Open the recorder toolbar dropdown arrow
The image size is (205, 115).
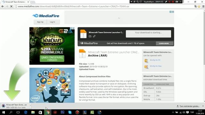[131, 2]
